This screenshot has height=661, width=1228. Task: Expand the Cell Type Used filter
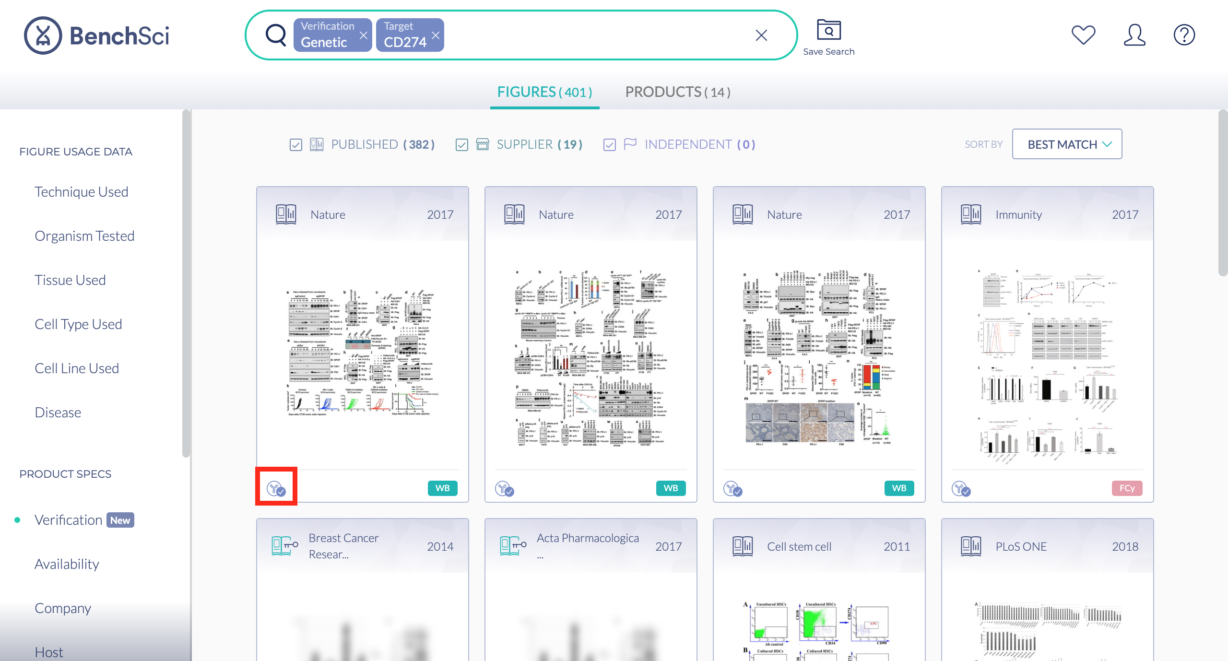[x=78, y=324]
